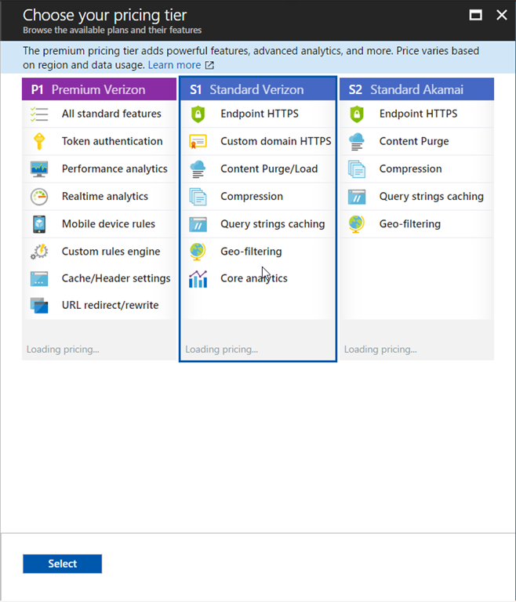Click Endpoint HTTPS shield icon in S1
Viewport: 516px width, 602px height.
click(x=198, y=114)
